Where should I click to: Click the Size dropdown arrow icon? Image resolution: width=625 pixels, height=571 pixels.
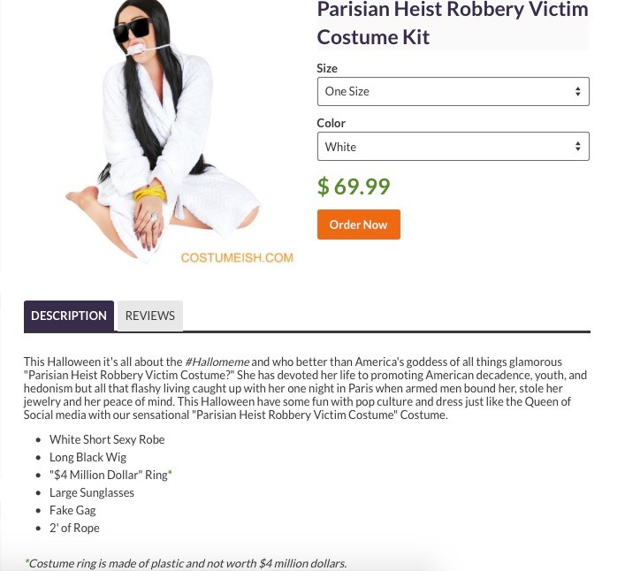[577, 92]
